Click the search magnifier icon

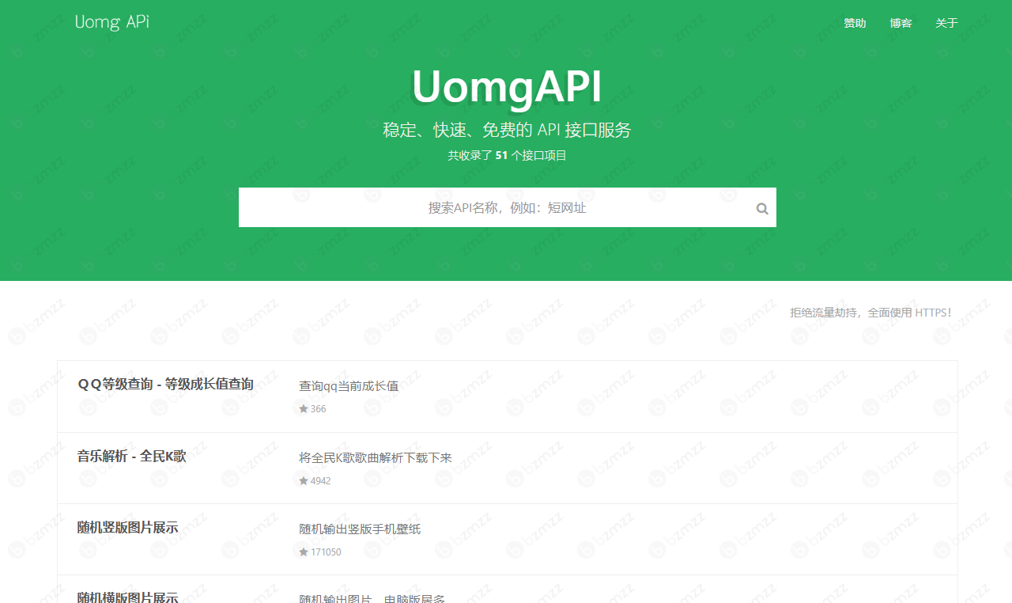pyautogui.click(x=762, y=209)
